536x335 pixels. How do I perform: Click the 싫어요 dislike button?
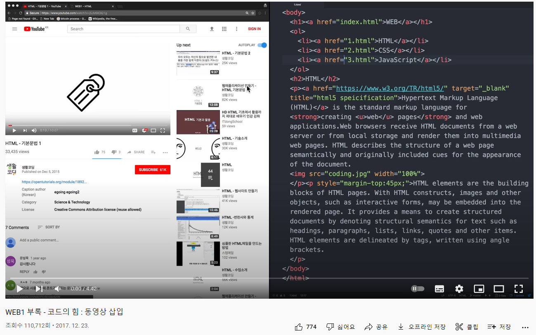[340, 327]
